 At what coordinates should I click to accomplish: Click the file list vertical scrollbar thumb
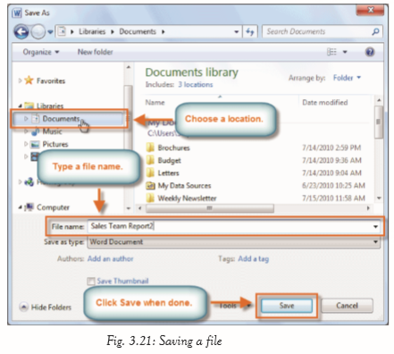[379, 122]
